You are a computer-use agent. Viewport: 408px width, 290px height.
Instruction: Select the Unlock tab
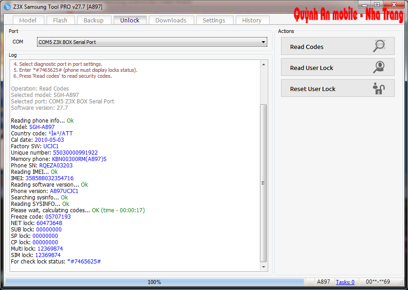click(130, 20)
